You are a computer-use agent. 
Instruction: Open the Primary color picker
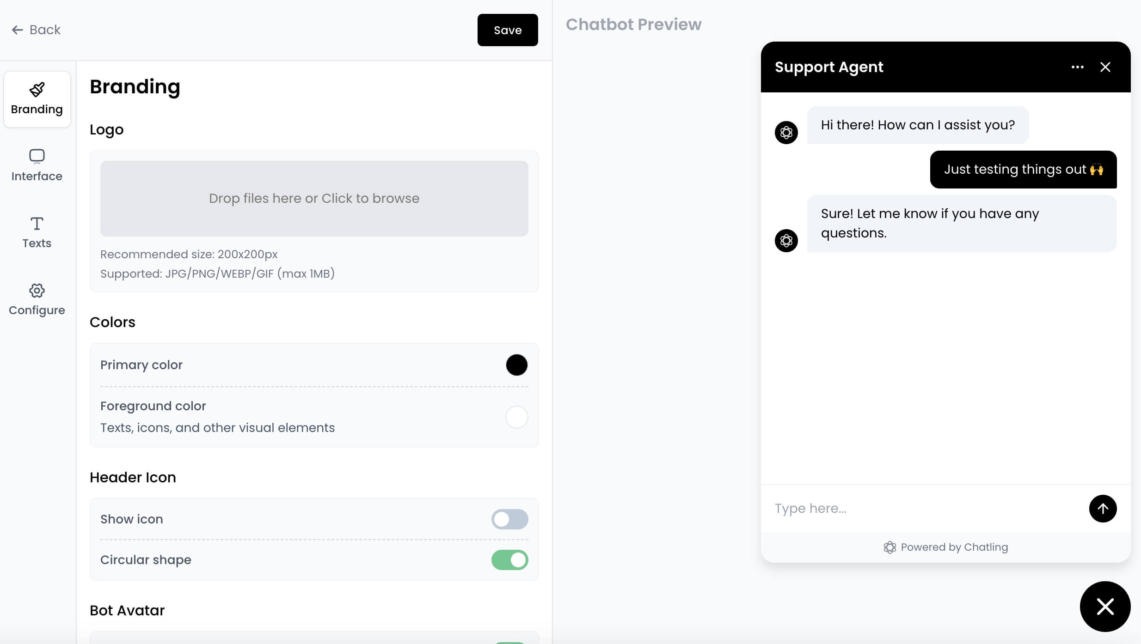[516, 365]
